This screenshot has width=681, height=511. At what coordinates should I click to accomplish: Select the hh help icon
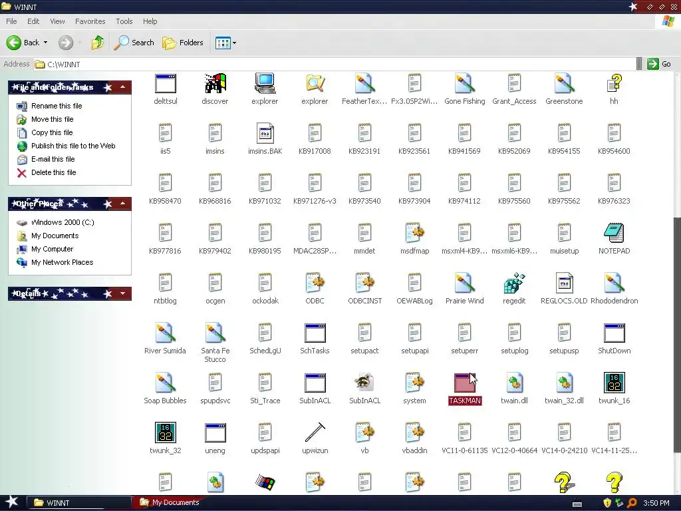coord(614,83)
